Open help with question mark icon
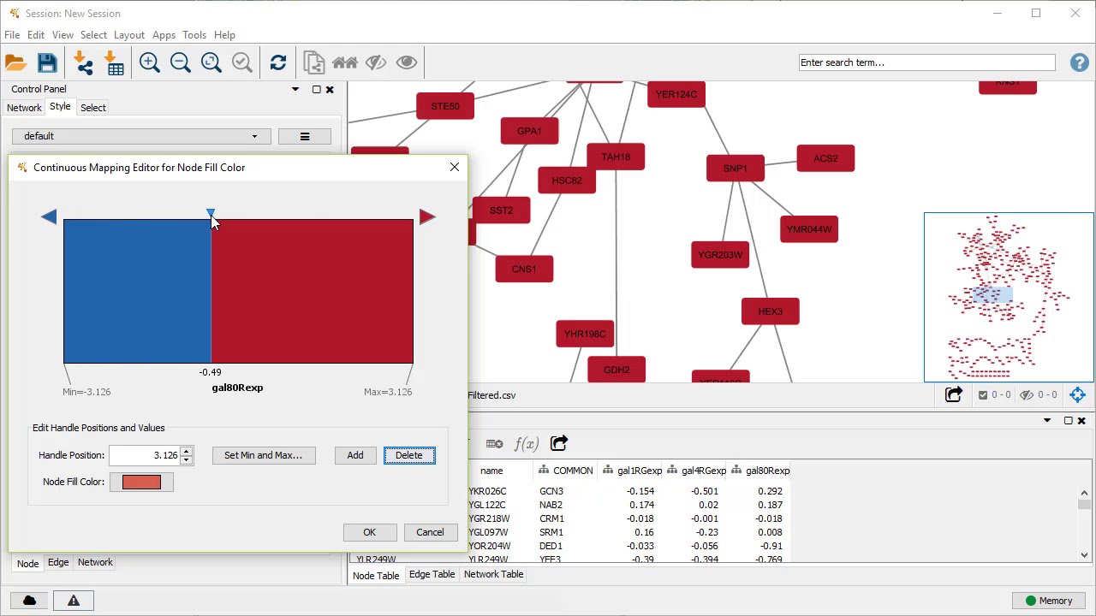1096x616 pixels. tap(1079, 62)
